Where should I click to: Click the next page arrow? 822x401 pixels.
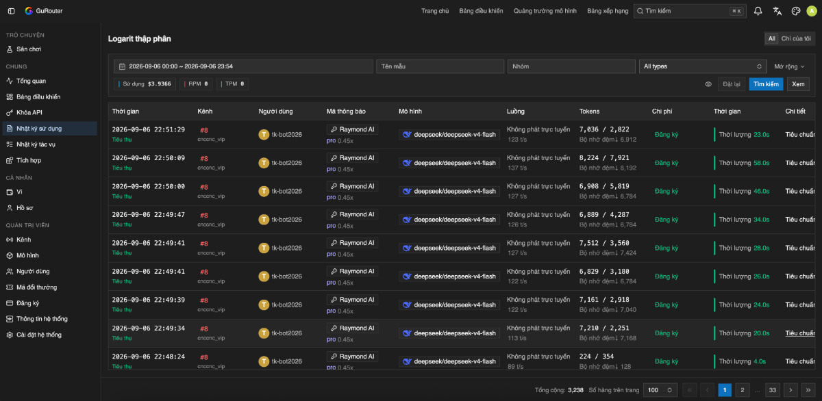pyautogui.click(x=790, y=390)
